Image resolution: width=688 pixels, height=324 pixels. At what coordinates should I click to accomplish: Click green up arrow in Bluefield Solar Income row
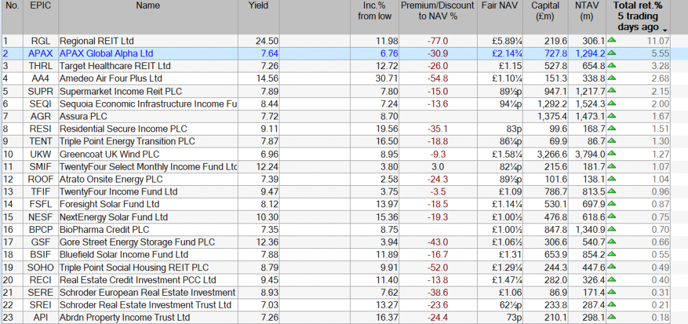tap(611, 254)
